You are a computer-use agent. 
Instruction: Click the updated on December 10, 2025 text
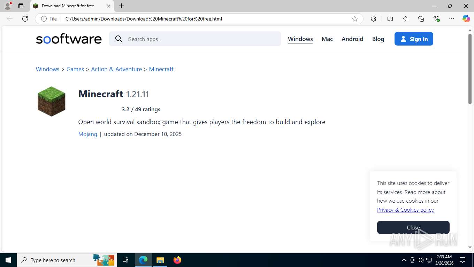point(143,134)
